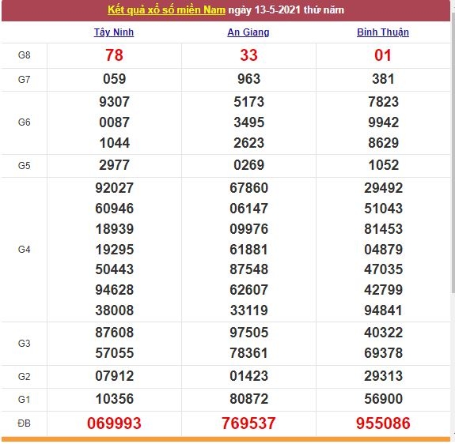This screenshot has width=455, height=444.
Task: Select the ĐB row label
Action: click(x=24, y=423)
